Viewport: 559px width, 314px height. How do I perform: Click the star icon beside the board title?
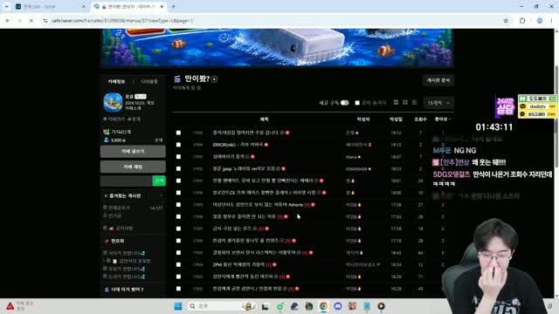[214, 79]
